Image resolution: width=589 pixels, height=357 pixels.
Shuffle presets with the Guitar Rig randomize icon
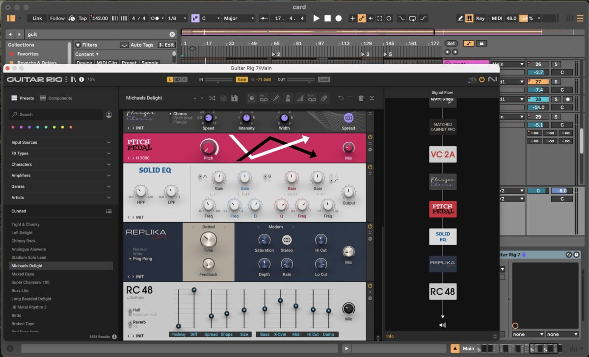click(x=212, y=98)
